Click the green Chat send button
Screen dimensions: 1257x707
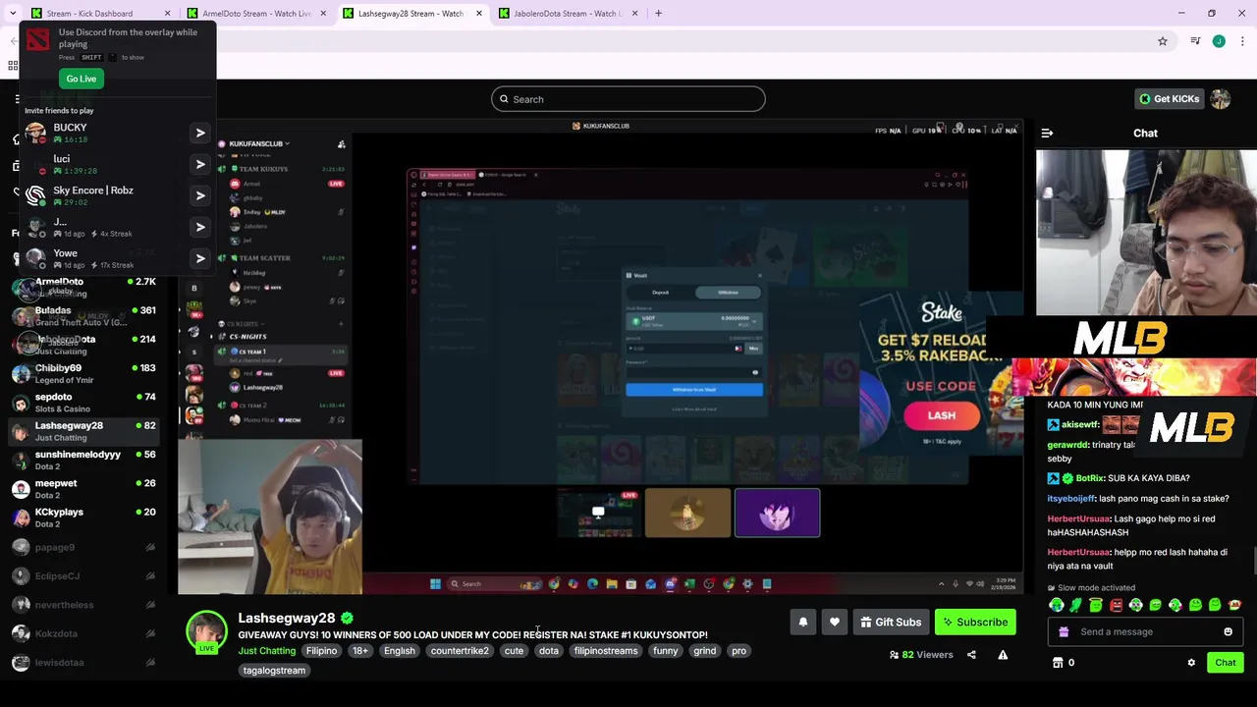click(x=1226, y=663)
